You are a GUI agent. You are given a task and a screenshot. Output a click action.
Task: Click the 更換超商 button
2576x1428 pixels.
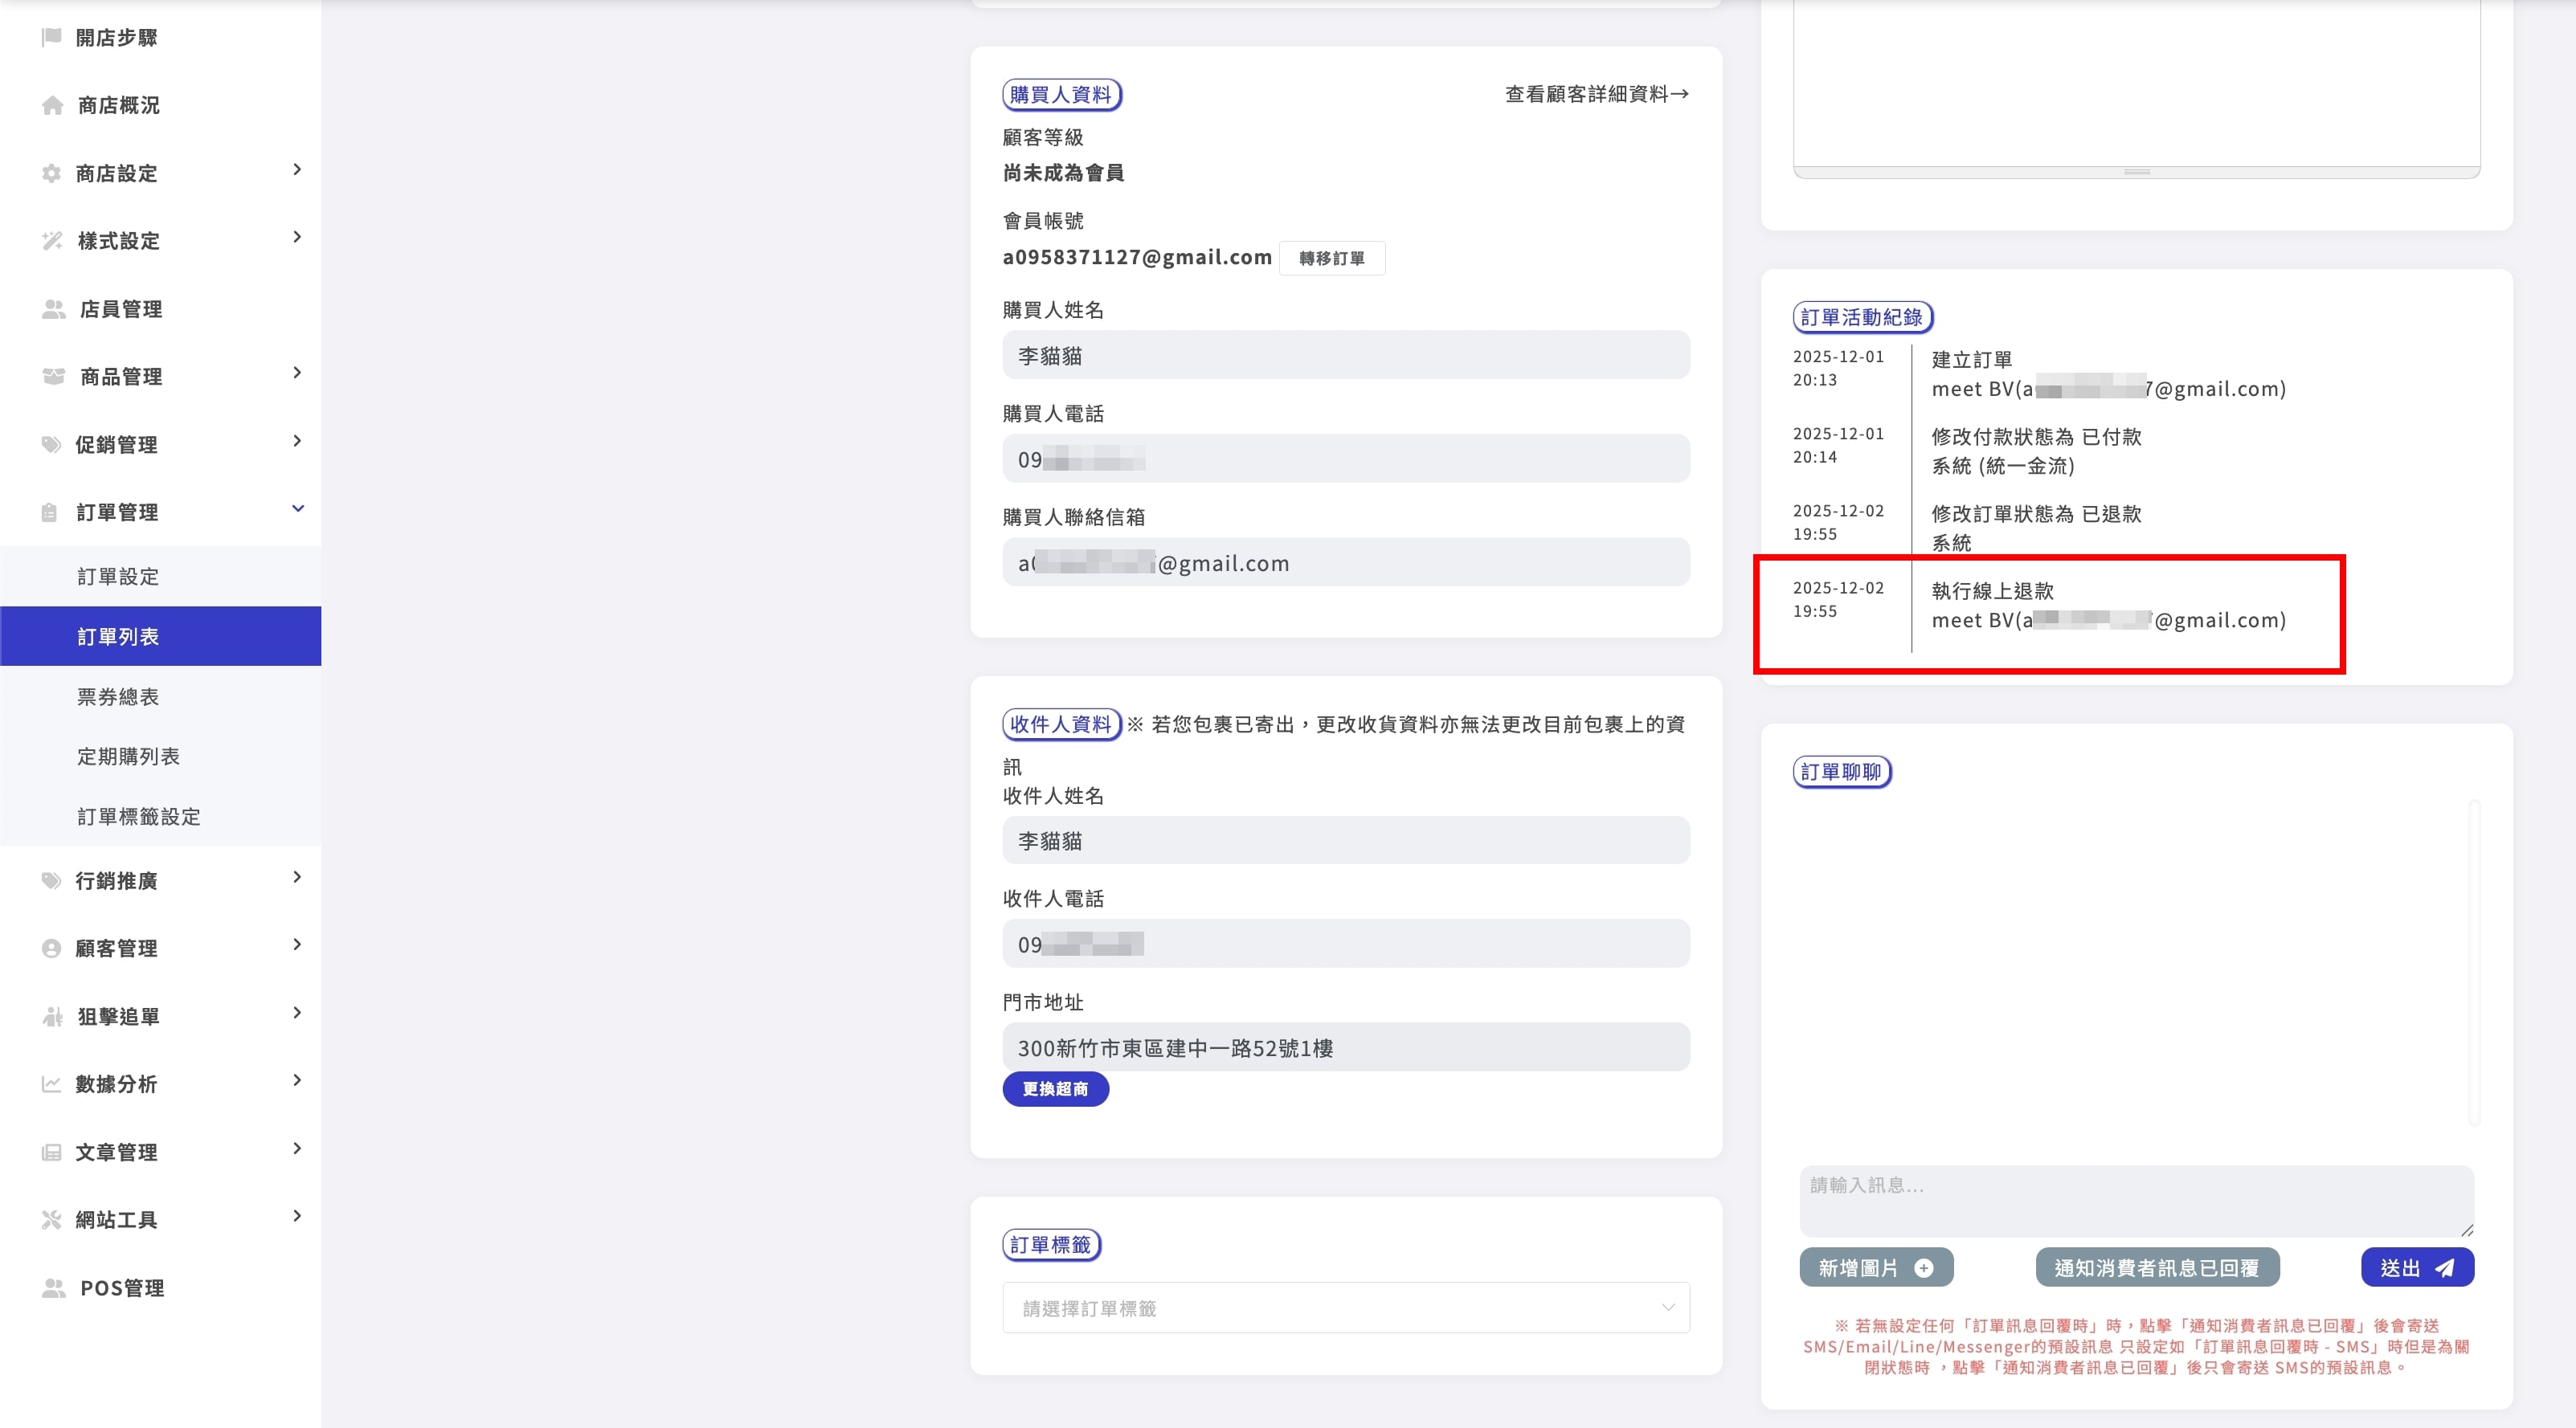[1056, 1088]
